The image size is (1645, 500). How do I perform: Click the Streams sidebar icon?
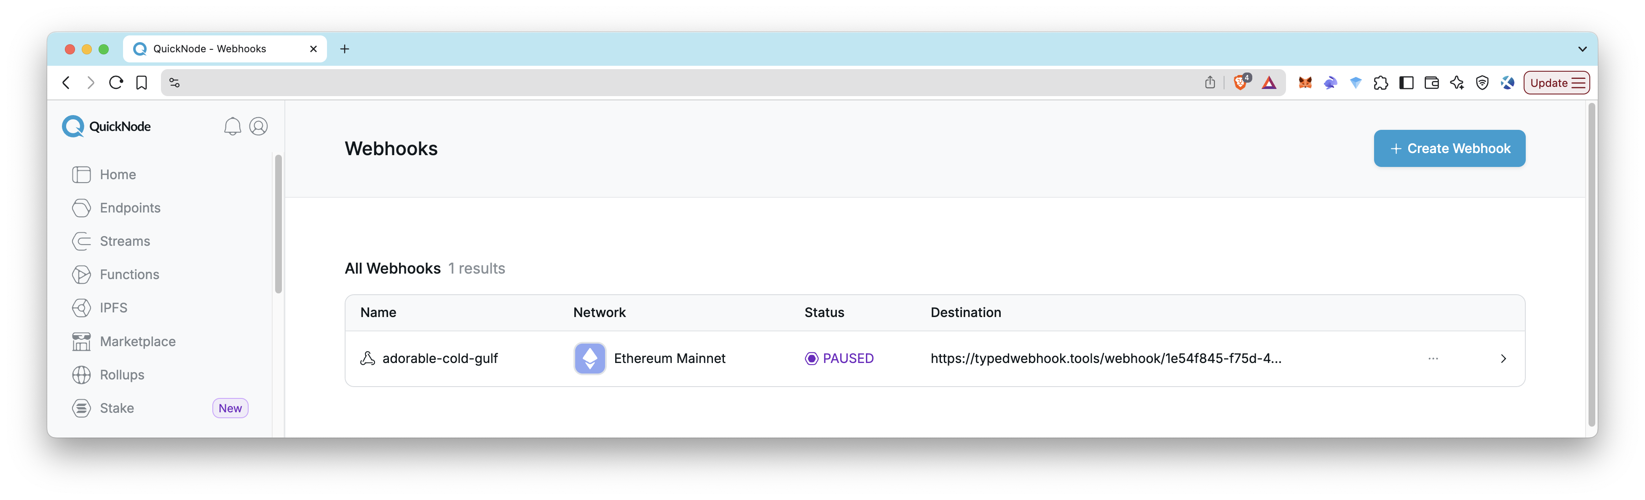(81, 241)
